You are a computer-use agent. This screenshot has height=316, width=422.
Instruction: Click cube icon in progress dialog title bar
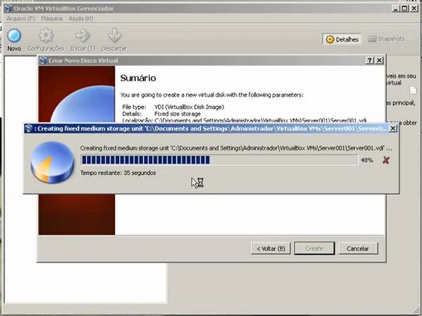(x=29, y=129)
